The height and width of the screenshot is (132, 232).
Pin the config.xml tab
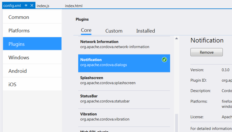26,6
